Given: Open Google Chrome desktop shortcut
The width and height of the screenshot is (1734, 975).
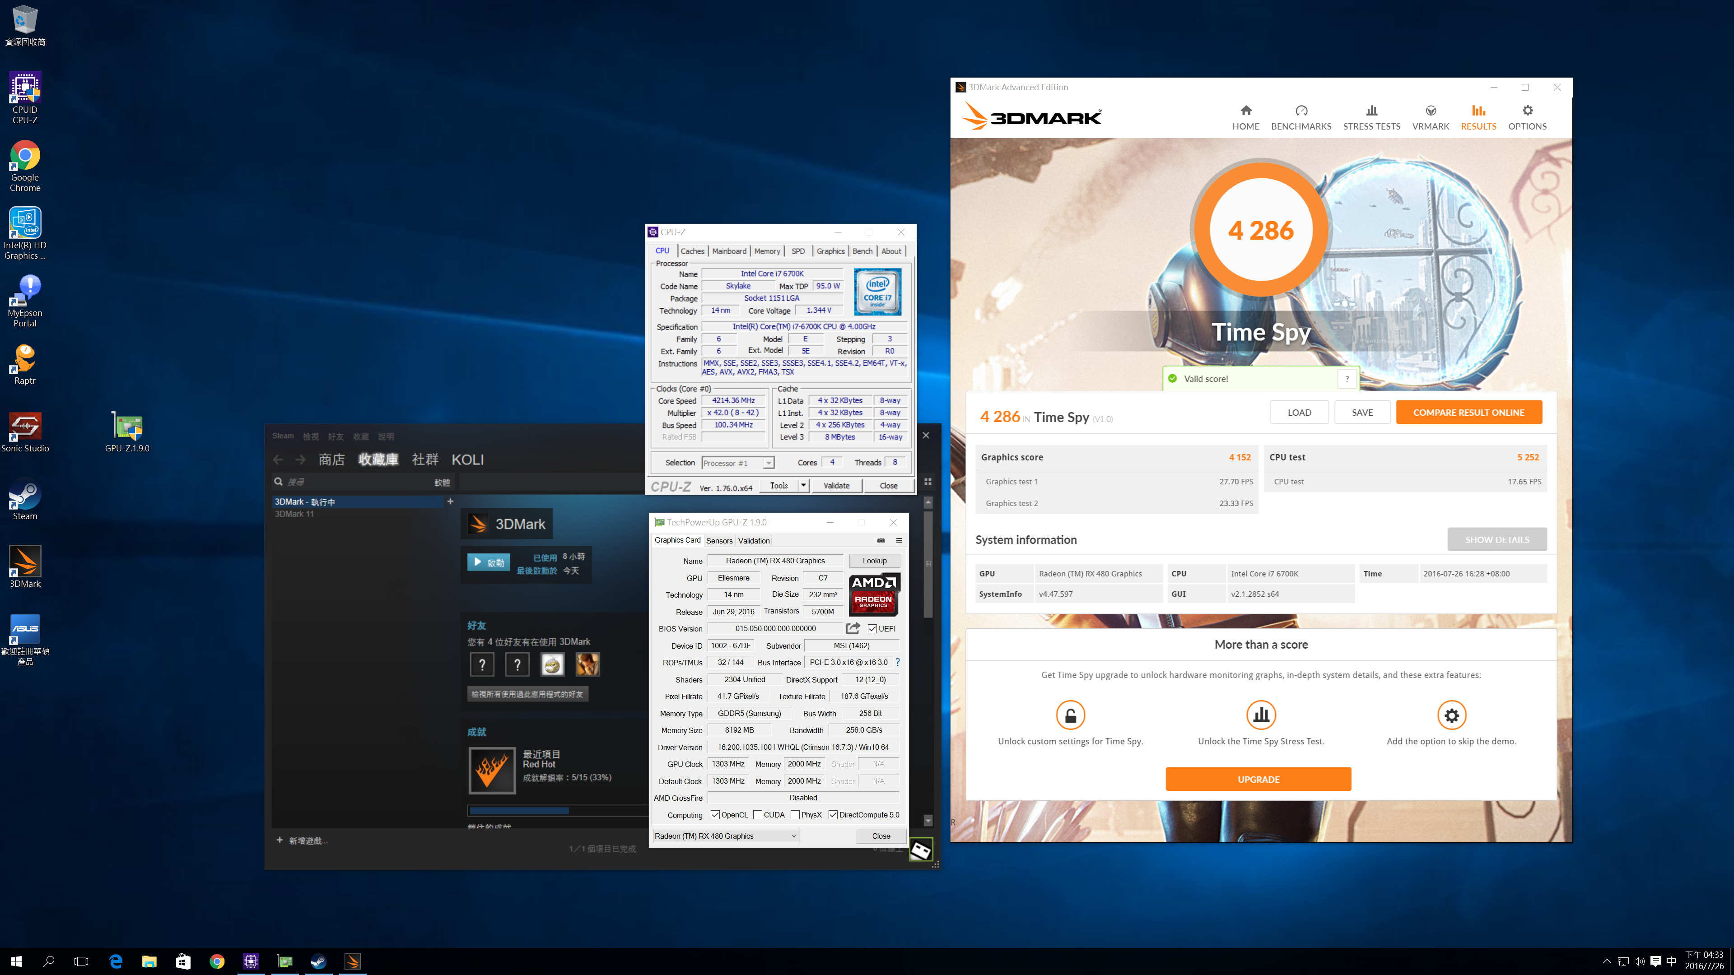Looking at the screenshot, I should click(25, 166).
